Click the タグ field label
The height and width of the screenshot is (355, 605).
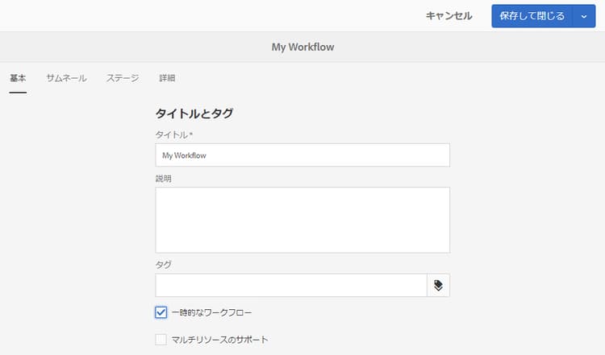163,264
